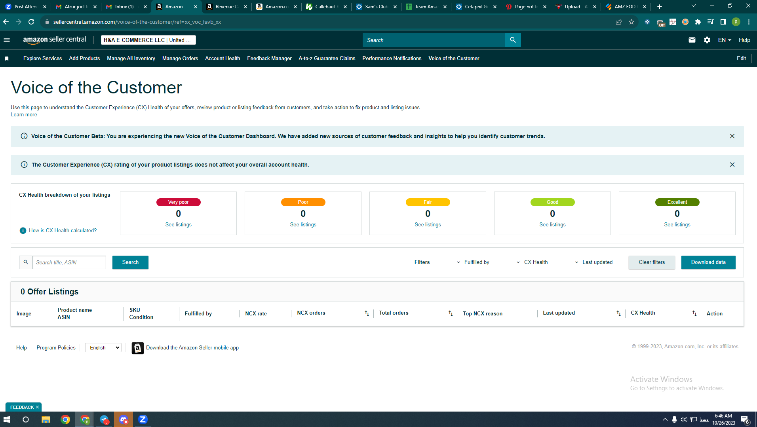The height and width of the screenshot is (427, 757).
Task: Open a new browser tab
Action: pyautogui.click(x=660, y=7)
